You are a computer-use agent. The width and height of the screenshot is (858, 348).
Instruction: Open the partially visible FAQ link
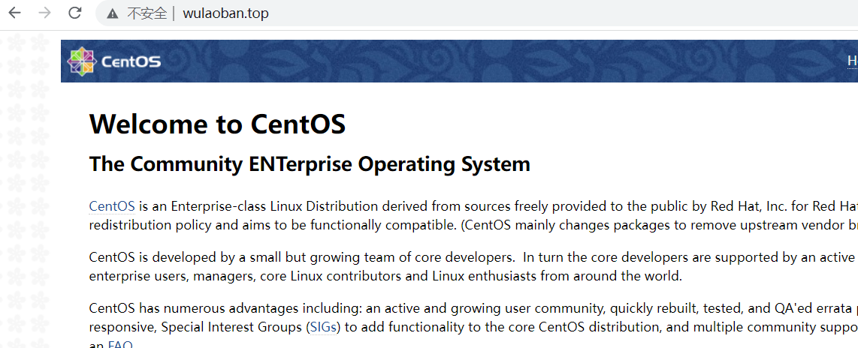click(x=120, y=344)
